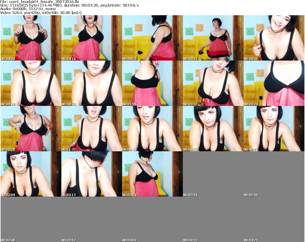The width and height of the screenshot is (305, 242).
Task: Click the 'duration: 00:03:28' value
Action: (81, 5)
